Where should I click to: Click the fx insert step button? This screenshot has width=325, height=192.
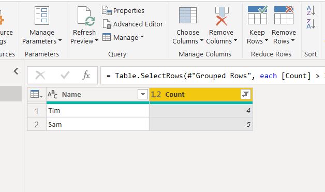pos(86,75)
